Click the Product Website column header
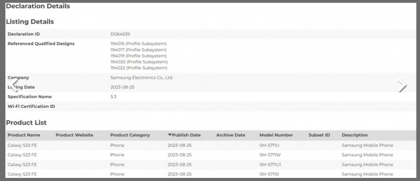The image size is (420, 181). 74,135
